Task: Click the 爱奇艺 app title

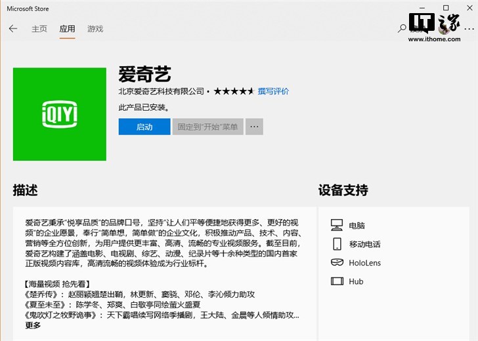Action: [145, 74]
